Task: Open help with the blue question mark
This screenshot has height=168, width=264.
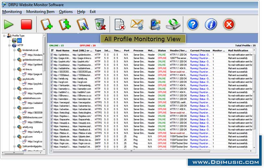Action: (x=193, y=24)
